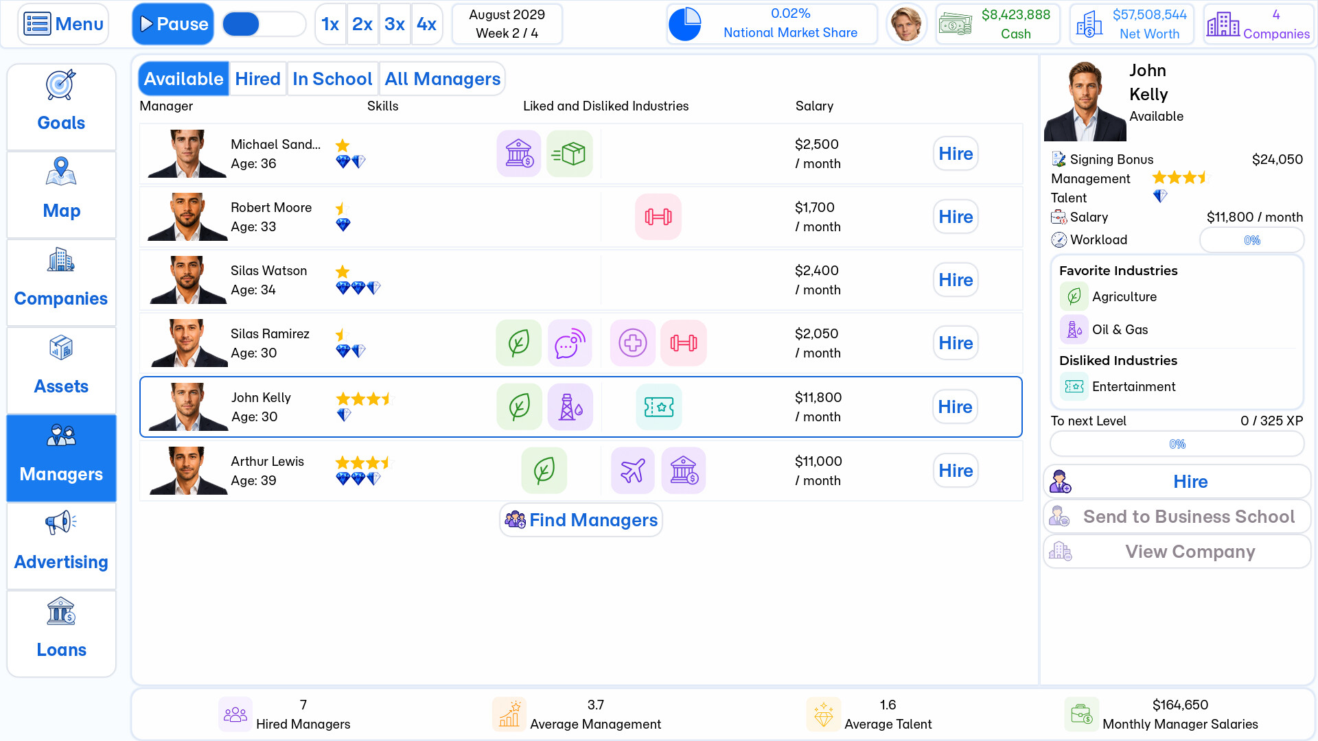Viewport: 1318px width, 741px height.
Task: Select Silas Ramirez's portrait thumbnail
Action: (x=187, y=343)
